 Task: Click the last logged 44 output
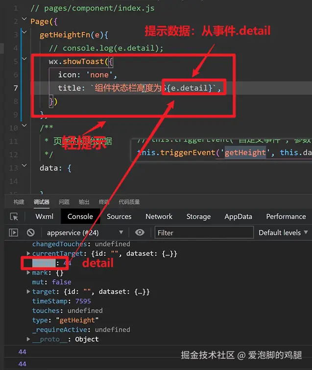pos(22,364)
